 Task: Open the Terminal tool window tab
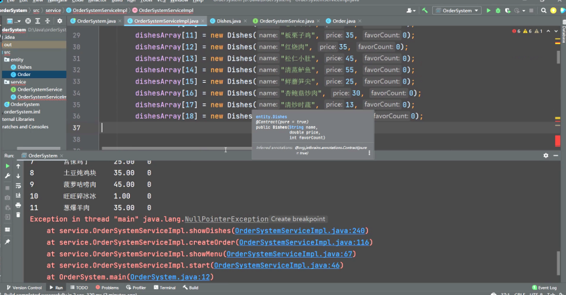coord(164,288)
